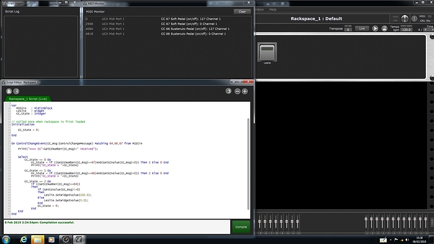
Task: Increase script font size with plus icon
Action: (x=245, y=91)
